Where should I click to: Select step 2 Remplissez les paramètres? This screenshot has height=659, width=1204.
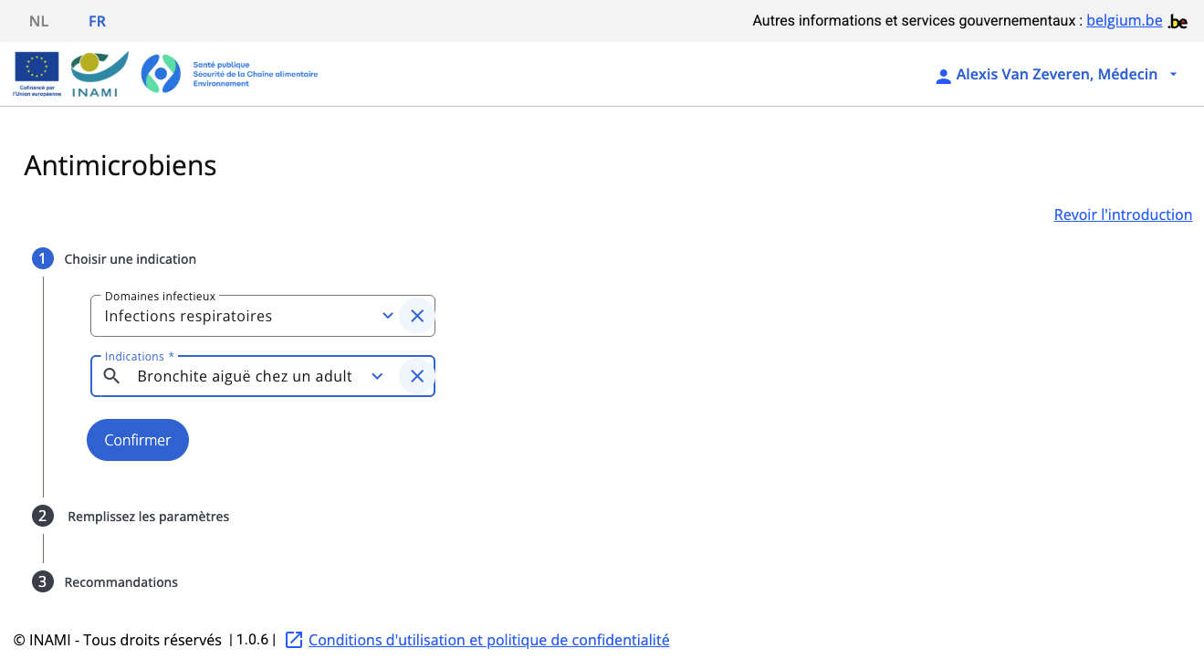148,517
